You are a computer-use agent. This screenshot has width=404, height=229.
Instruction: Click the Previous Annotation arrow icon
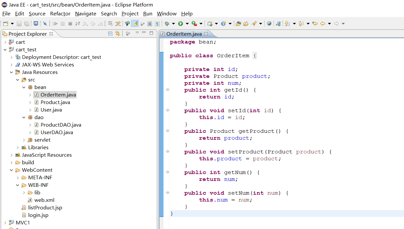click(x=301, y=24)
